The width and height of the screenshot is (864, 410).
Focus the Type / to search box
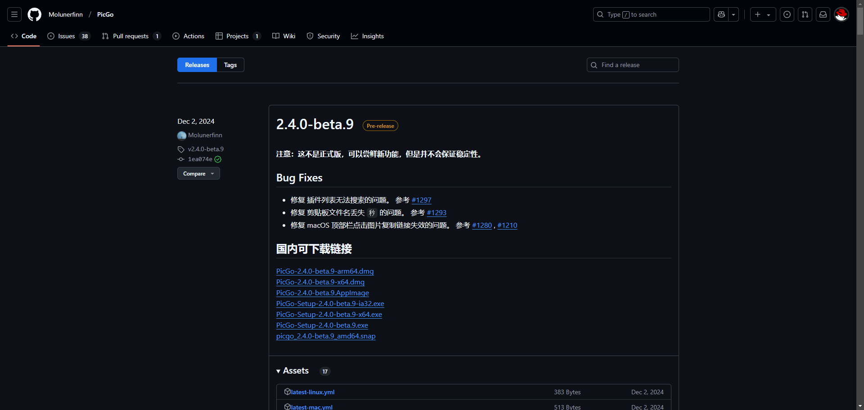point(651,14)
